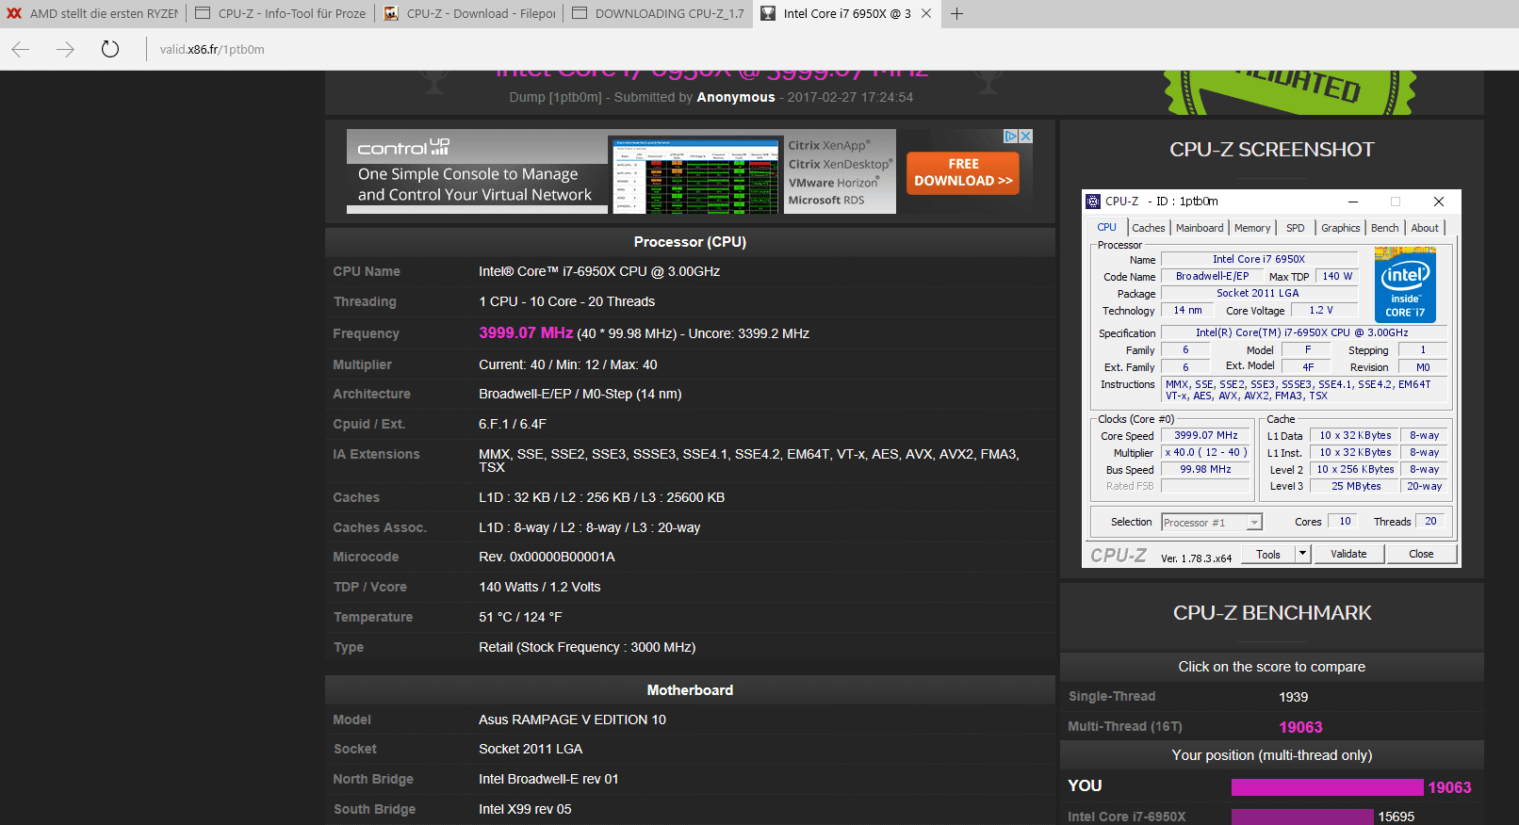
Task: Click the Motherboard section header
Action: (x=690, y=690)
